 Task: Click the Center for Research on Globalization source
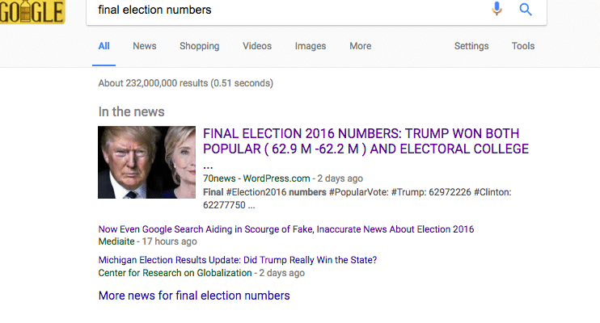(x=175, y=273)
